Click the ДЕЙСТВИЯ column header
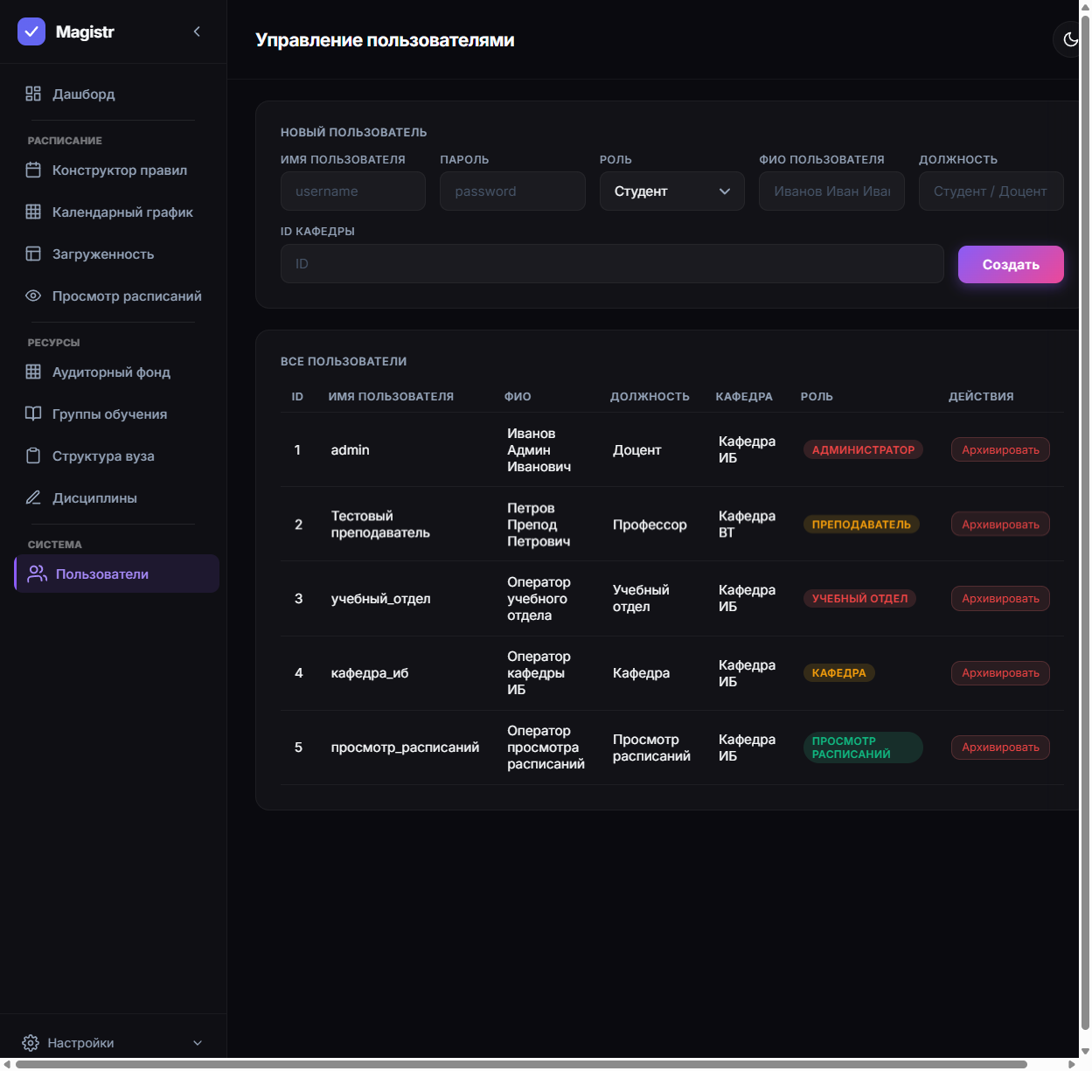1092x1071 pixels. point(981,396)
